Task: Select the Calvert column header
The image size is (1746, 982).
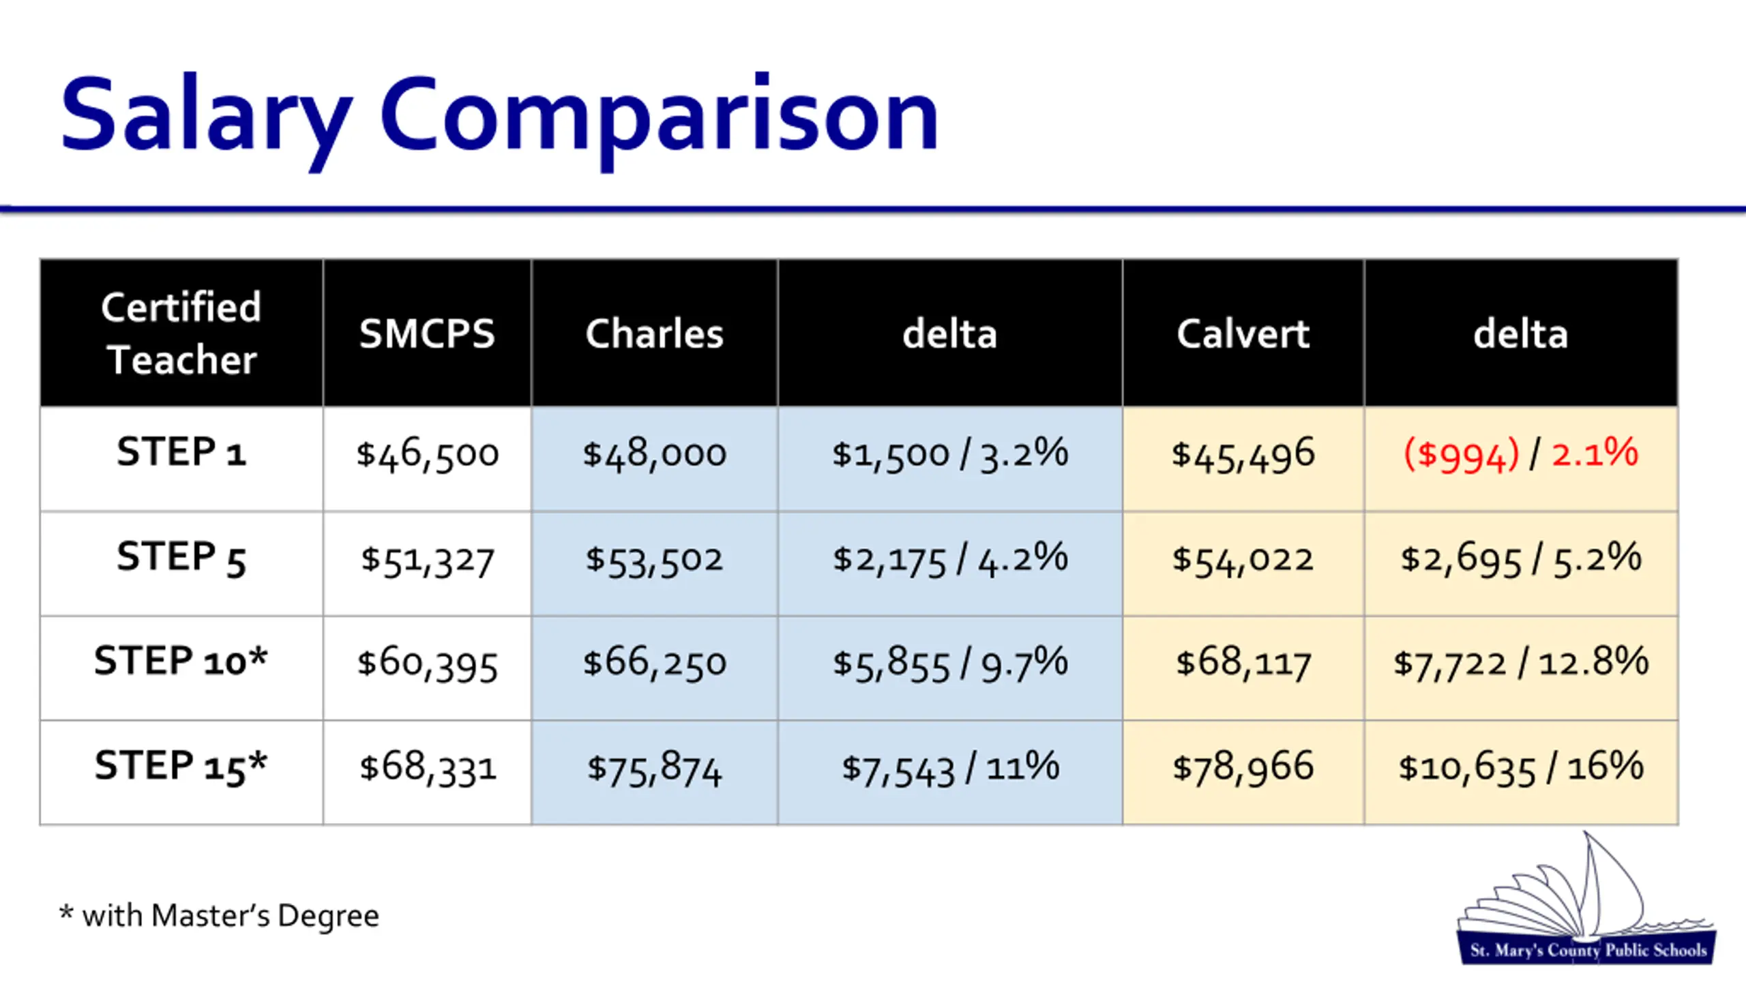Action: pos(1243,333)
